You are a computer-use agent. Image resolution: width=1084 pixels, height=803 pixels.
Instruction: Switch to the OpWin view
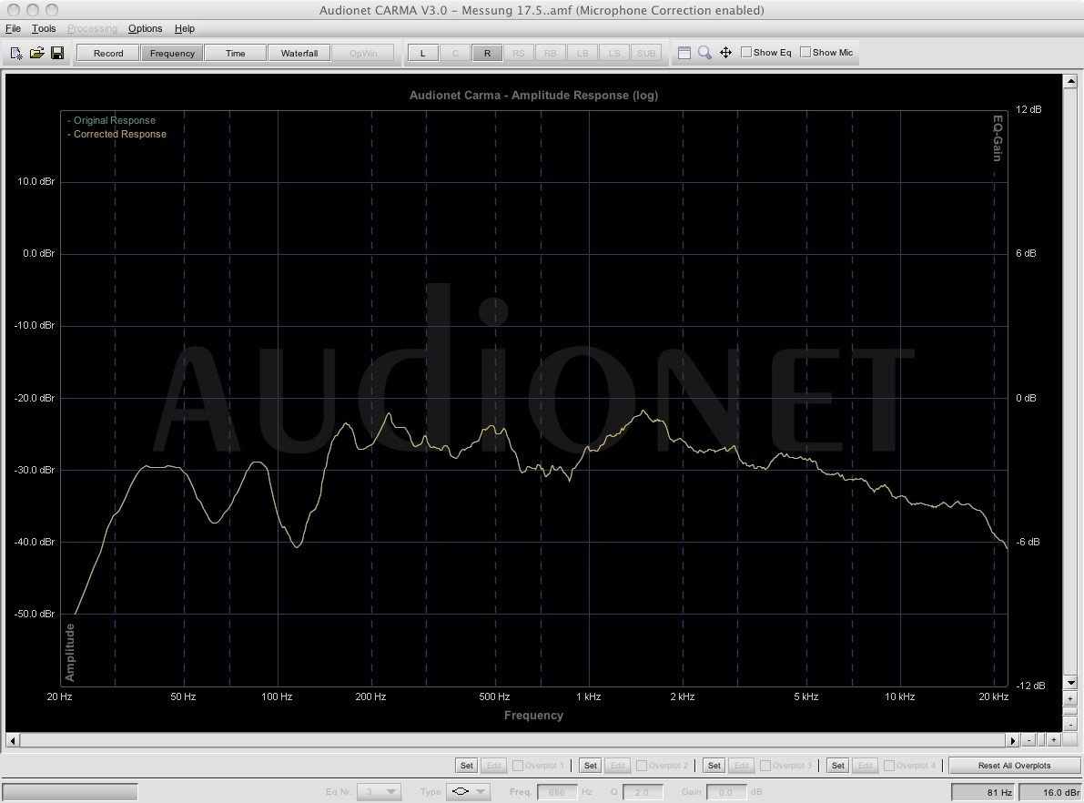[363, 53]
